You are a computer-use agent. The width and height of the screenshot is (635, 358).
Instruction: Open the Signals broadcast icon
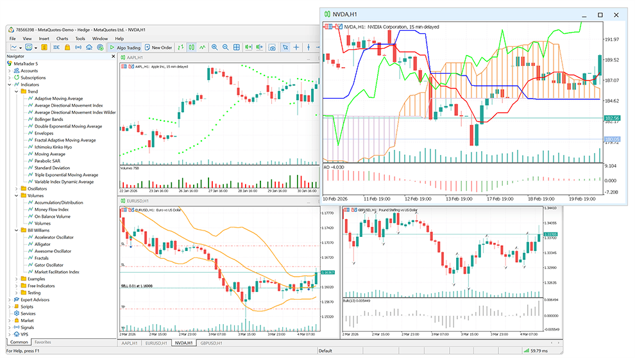pos(78,47)
